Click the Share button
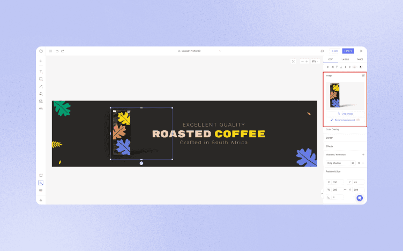This screenshot has width=403, height=251. (x=334, y=51)
